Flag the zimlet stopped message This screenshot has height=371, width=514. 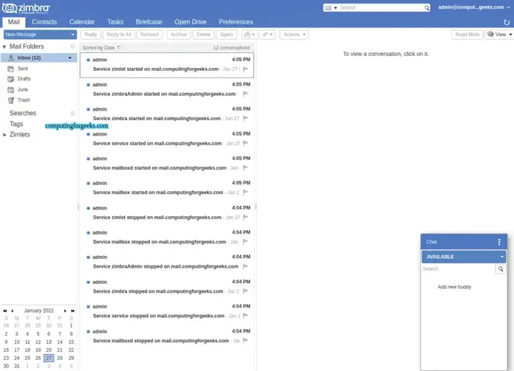click(245, 217)
